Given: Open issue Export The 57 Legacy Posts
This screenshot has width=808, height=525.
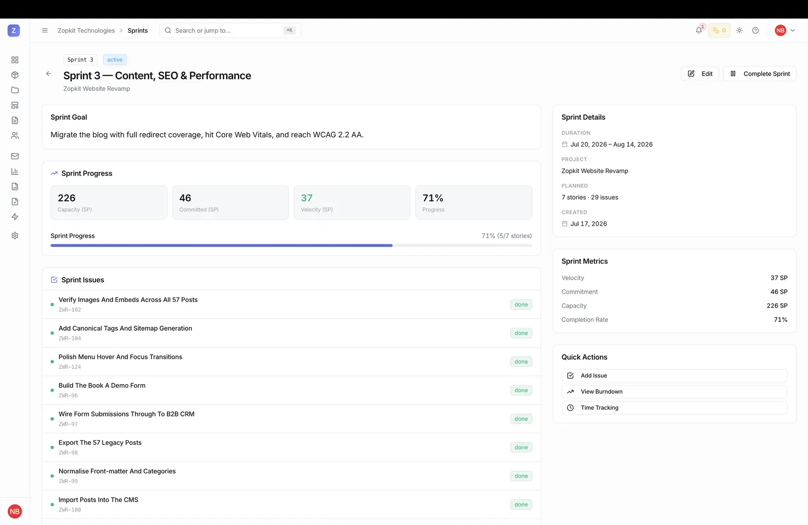Looking at the screenshot, I should pyautogui.click(x=291, y=448).
